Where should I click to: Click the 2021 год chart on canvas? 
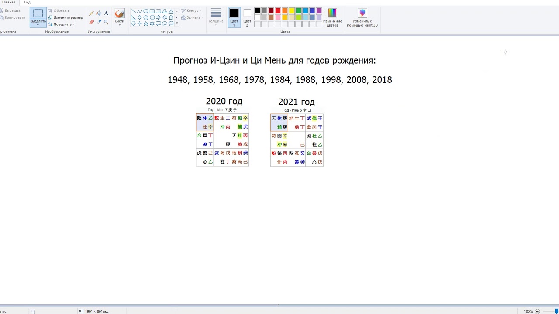click(297, 140)
